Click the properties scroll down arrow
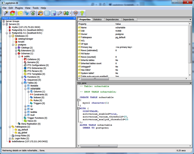This screenshot has width=194, height=154. 190,75
